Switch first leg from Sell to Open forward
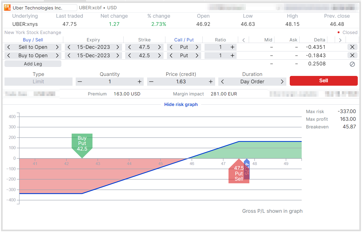Screen dimensions: 362x232 (x=57, y=47)
